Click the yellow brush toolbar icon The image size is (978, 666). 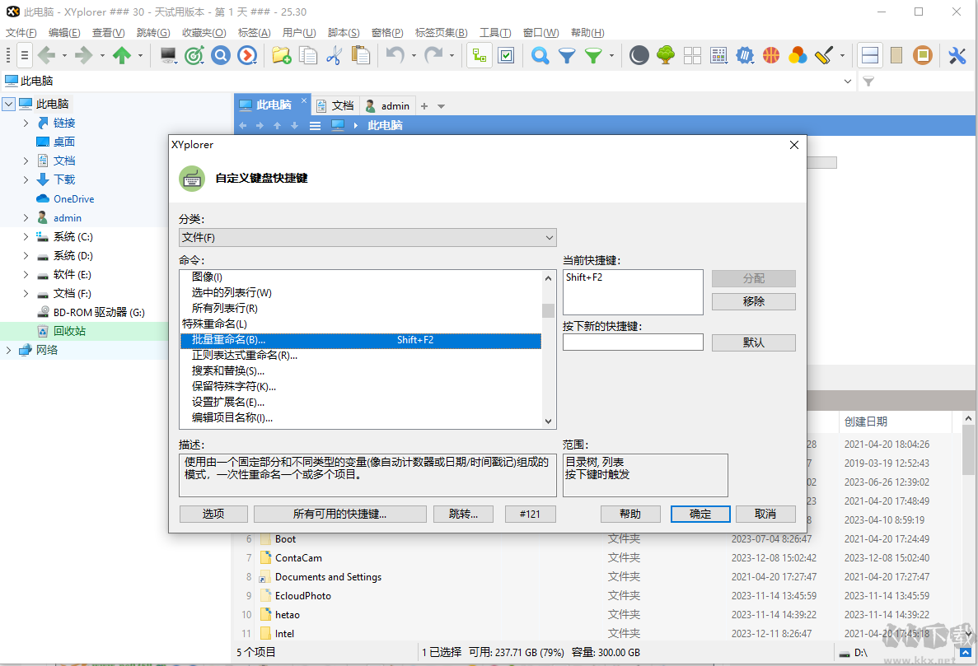tap(821, 55)
